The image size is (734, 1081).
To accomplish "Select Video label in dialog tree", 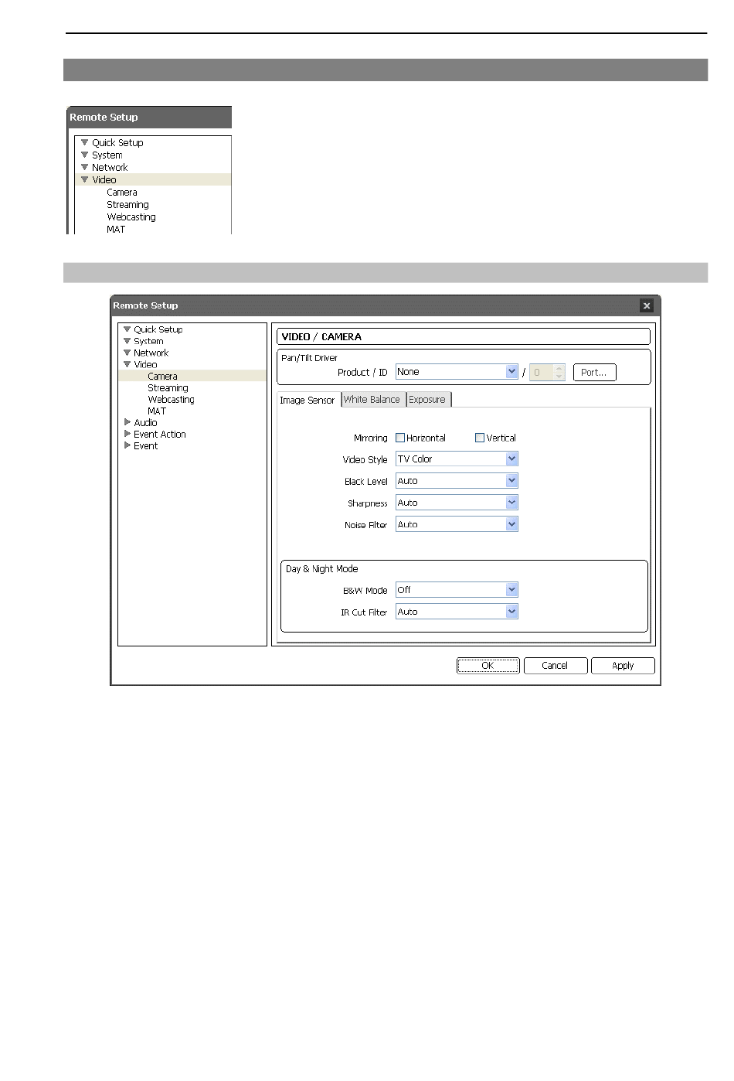I will (145, 364).
